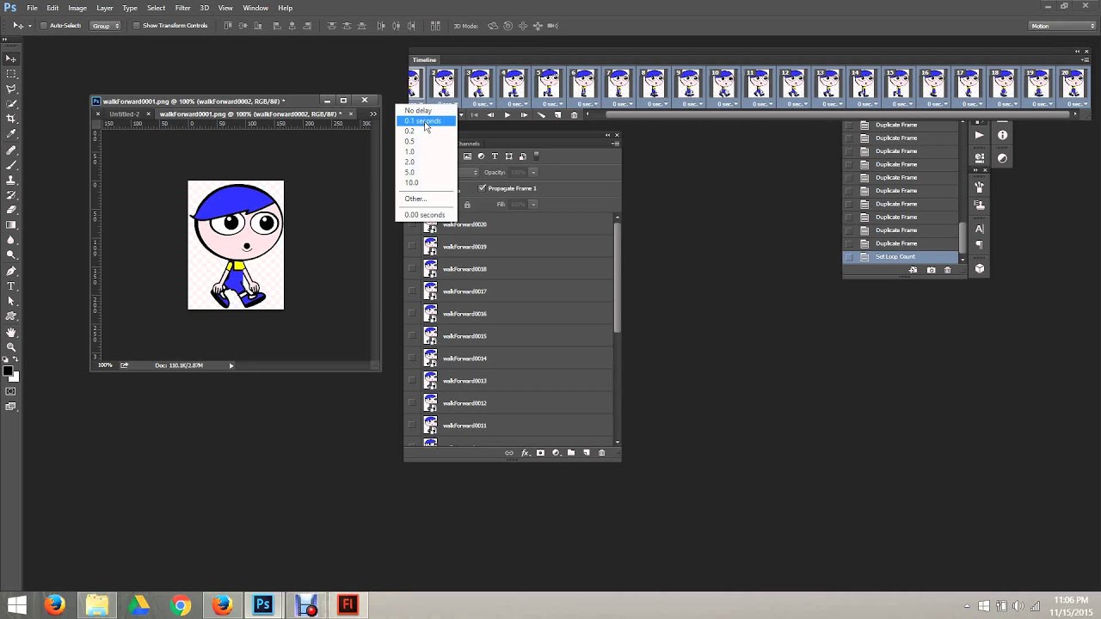The width and height of the screenshot is (1101, 619).
Task: Choose 0.1 seconds from delay menu
Action: point(422,121)
